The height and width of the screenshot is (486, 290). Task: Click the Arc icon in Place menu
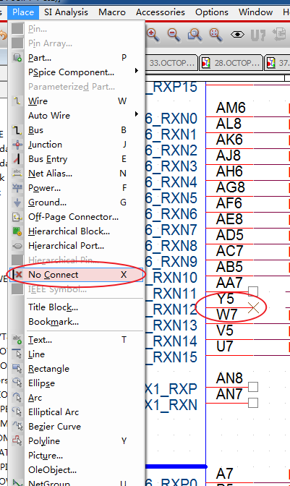click(17, 398)
